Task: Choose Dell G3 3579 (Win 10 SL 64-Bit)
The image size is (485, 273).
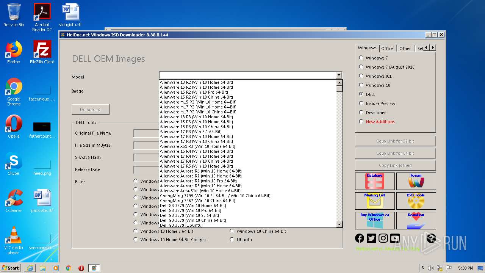Action: tap(248, 215)
